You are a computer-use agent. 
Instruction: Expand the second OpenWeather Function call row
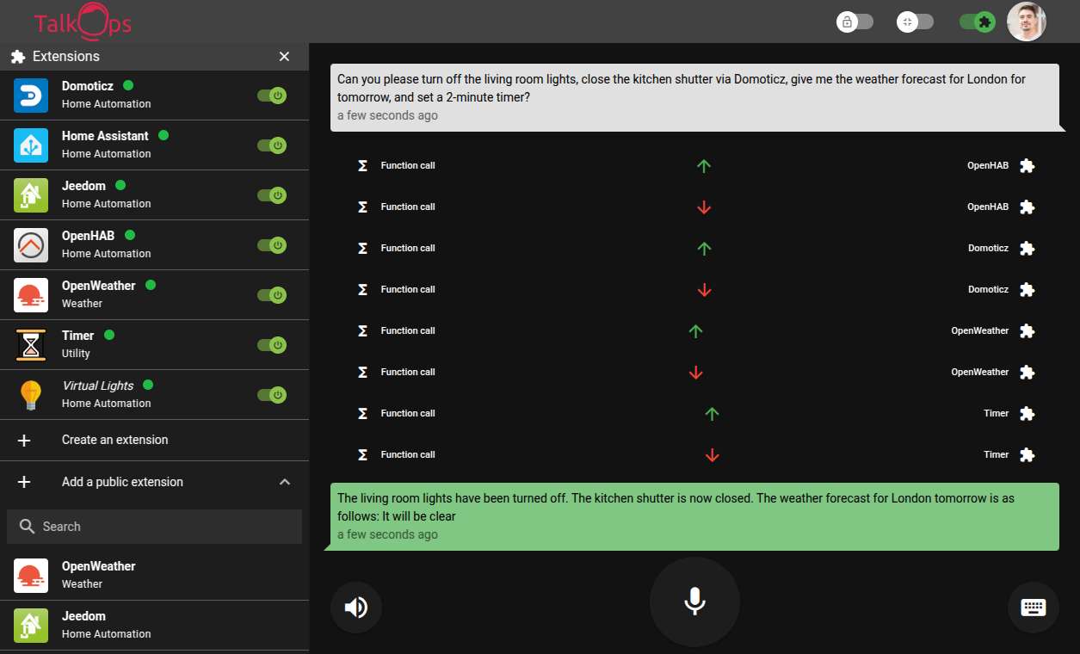pos(694,372)
